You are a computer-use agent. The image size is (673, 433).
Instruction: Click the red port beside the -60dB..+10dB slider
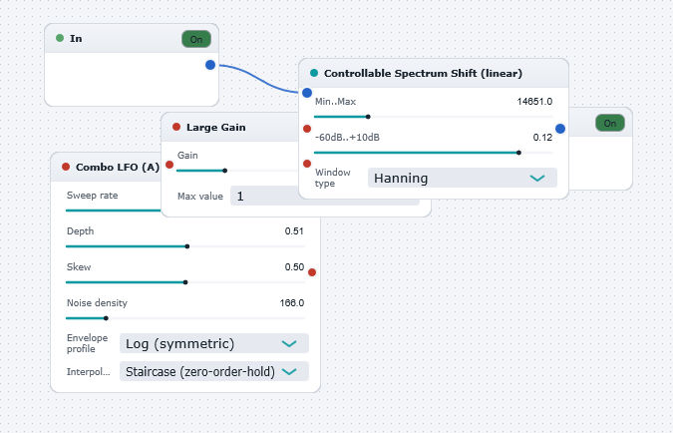tap(307, 164)
